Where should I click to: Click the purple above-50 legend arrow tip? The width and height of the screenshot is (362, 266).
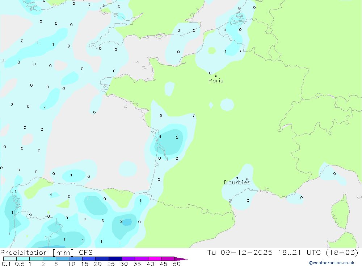click(x=181, y=259)
